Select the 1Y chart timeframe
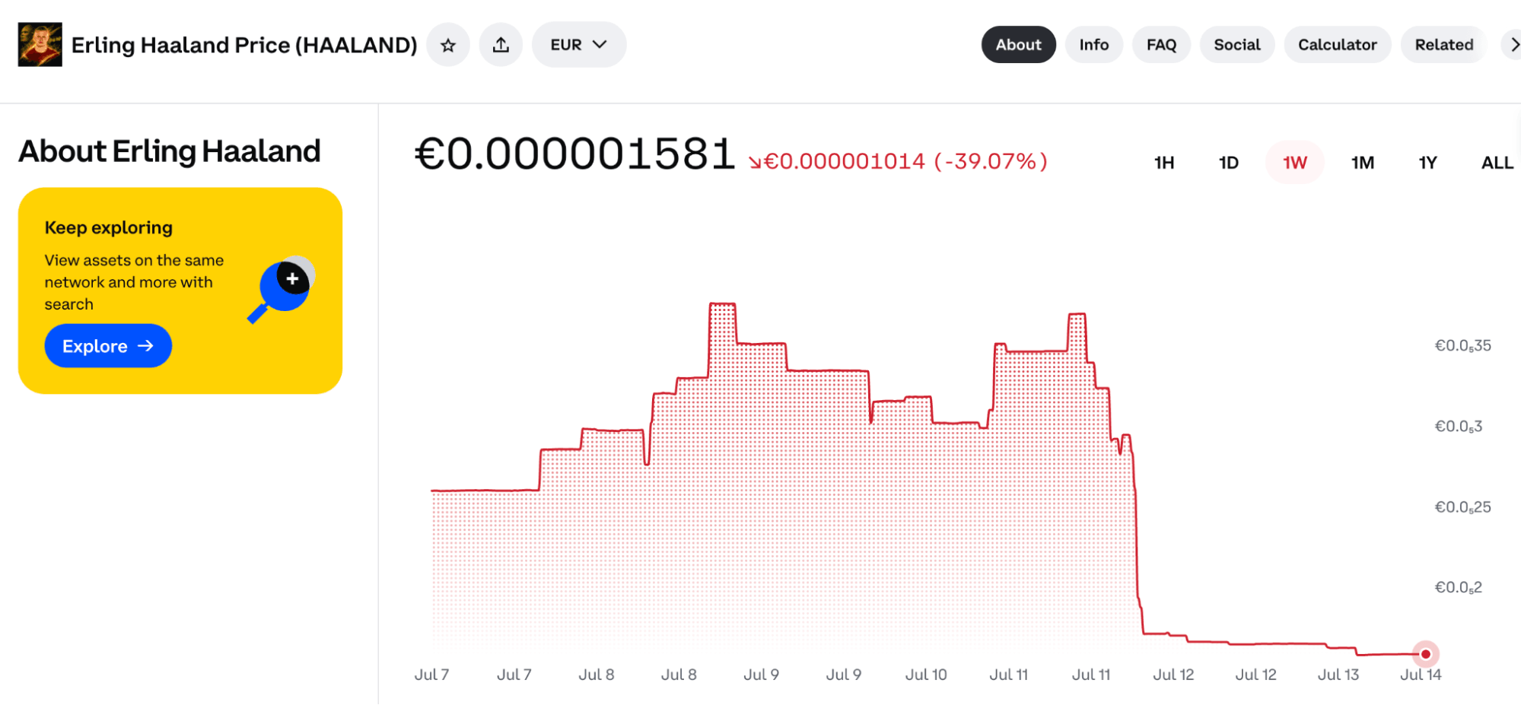1521x705 pixels. click(x=1427, y=163)
